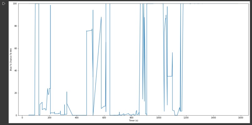
Task: Click the x-axis tick label 600
Action: point(104,118)
